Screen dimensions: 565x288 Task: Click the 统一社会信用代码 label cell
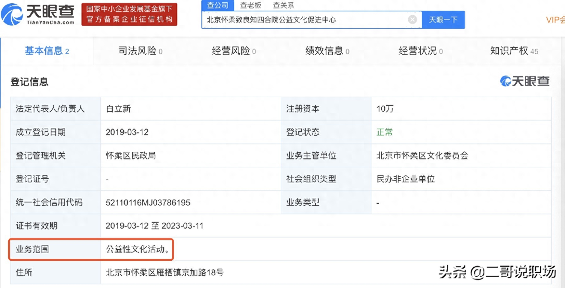56,202
